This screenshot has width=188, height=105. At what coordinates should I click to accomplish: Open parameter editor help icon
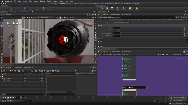[x=186, y=17]
